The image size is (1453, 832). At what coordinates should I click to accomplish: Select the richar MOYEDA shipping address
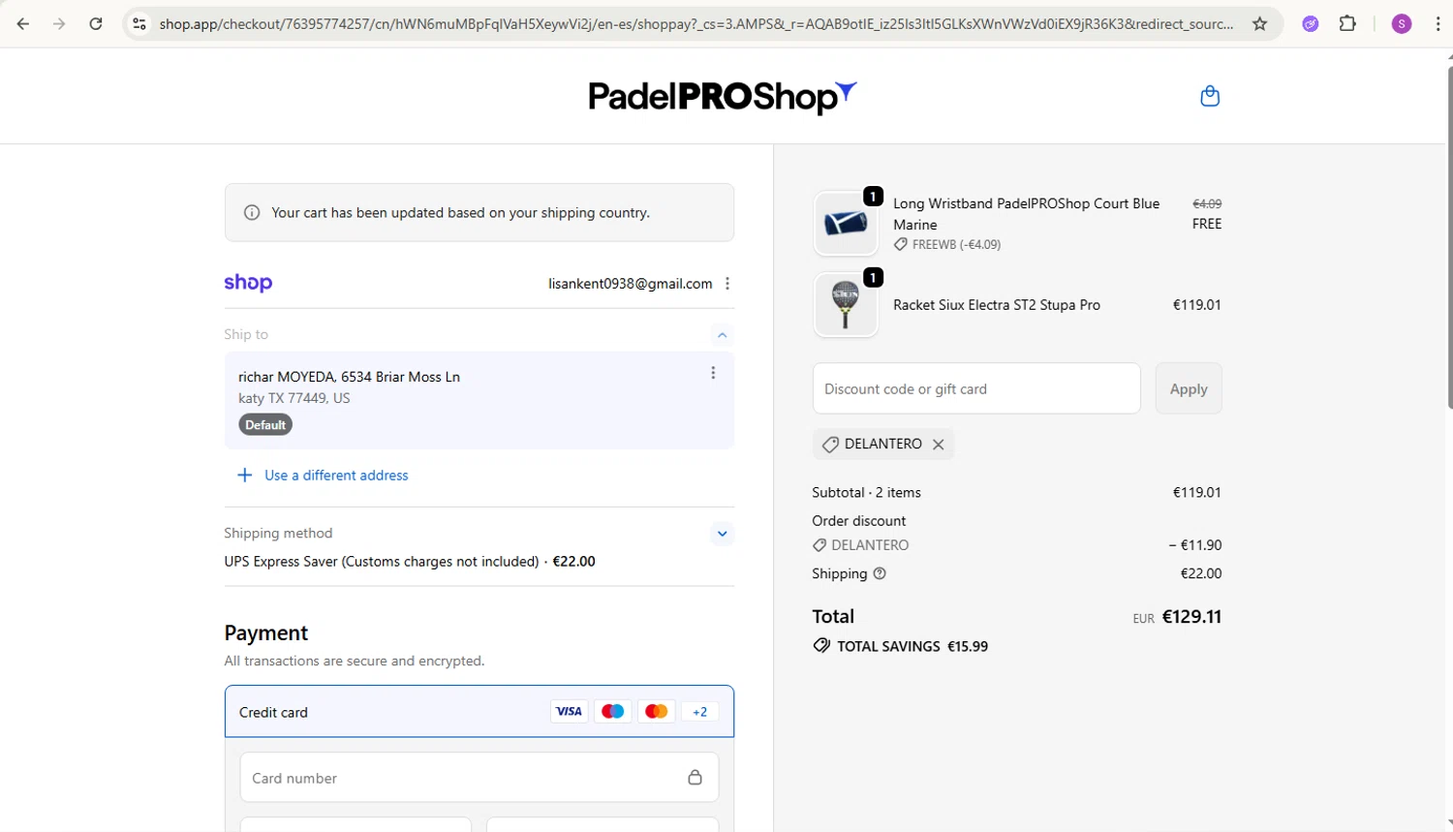pos(479,400)
